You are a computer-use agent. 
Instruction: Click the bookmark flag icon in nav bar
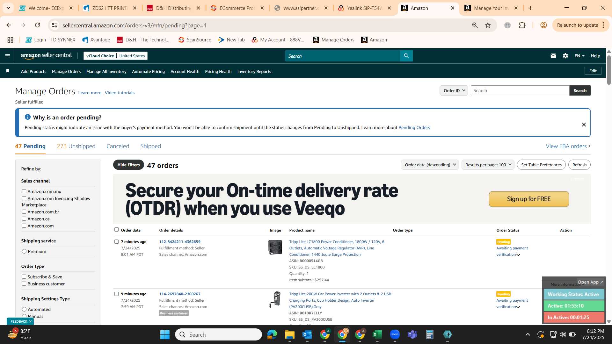point(8,71)
